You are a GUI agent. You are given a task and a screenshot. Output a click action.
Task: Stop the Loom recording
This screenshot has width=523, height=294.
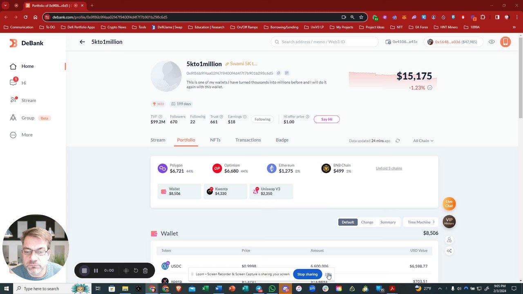point(85,270)
